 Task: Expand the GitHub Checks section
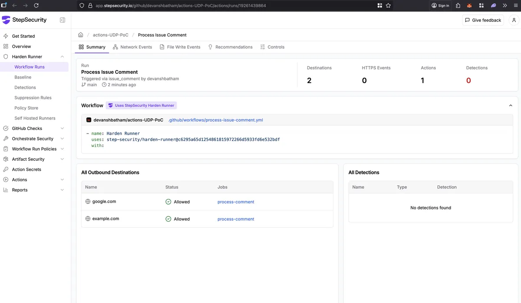click(62, 128)
